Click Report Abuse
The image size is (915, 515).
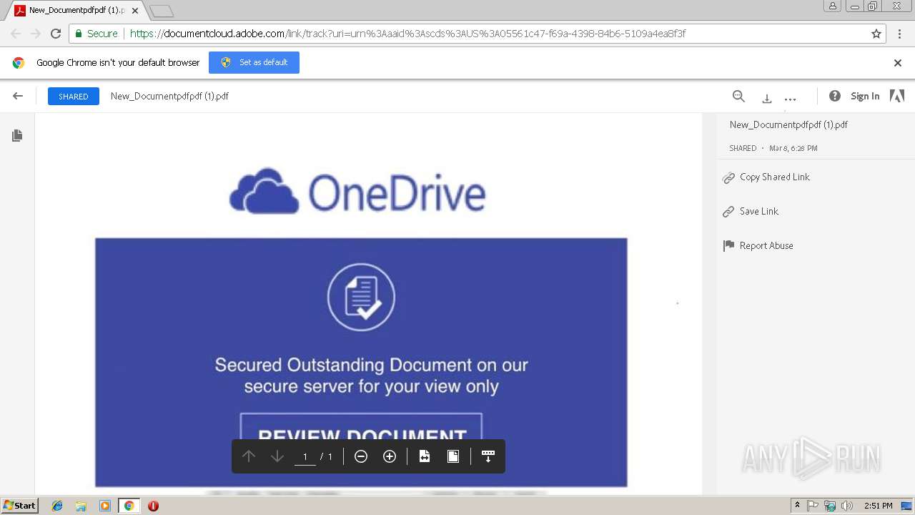(x=766, y=245)
